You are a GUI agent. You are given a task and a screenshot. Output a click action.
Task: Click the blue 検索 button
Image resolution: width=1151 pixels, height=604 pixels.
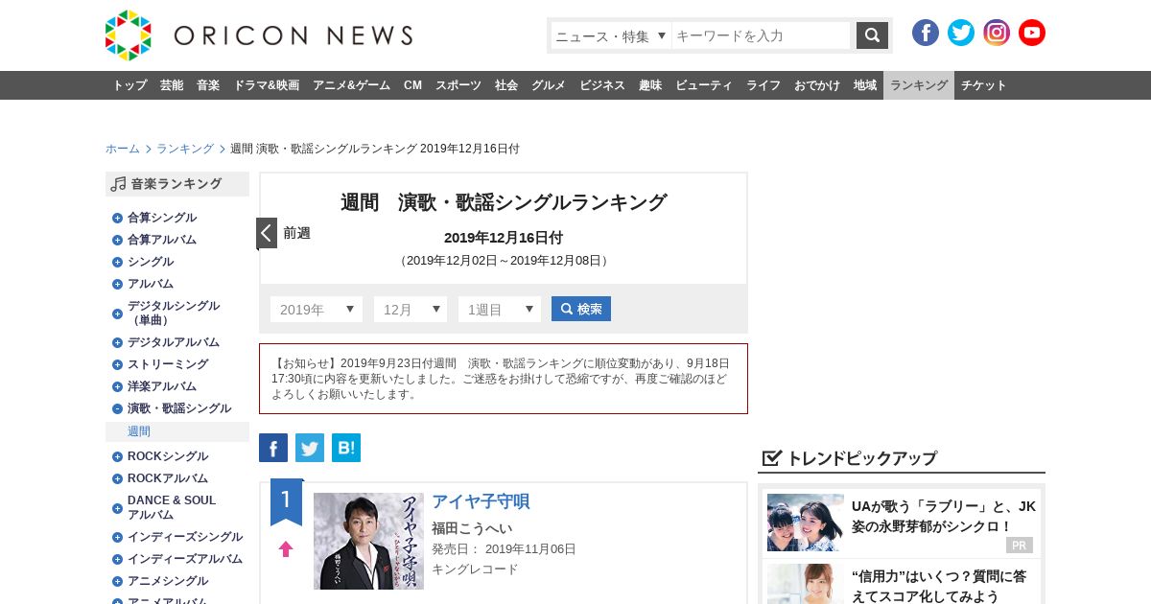pos(581,309)
